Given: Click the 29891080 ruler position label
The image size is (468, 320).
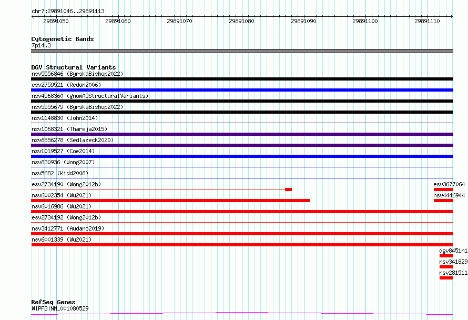Looking at the screenshot, I should pyautogui.click(x=241, y=21).
